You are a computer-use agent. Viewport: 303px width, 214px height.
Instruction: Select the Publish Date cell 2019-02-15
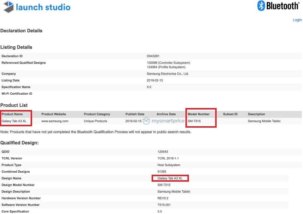point(133,121)
